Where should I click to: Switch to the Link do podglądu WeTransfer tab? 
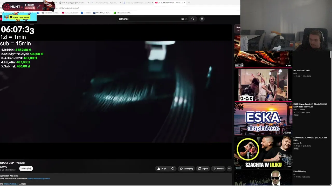73,3
